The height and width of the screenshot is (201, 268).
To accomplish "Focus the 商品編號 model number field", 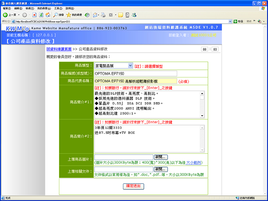I will coord(136,74).
